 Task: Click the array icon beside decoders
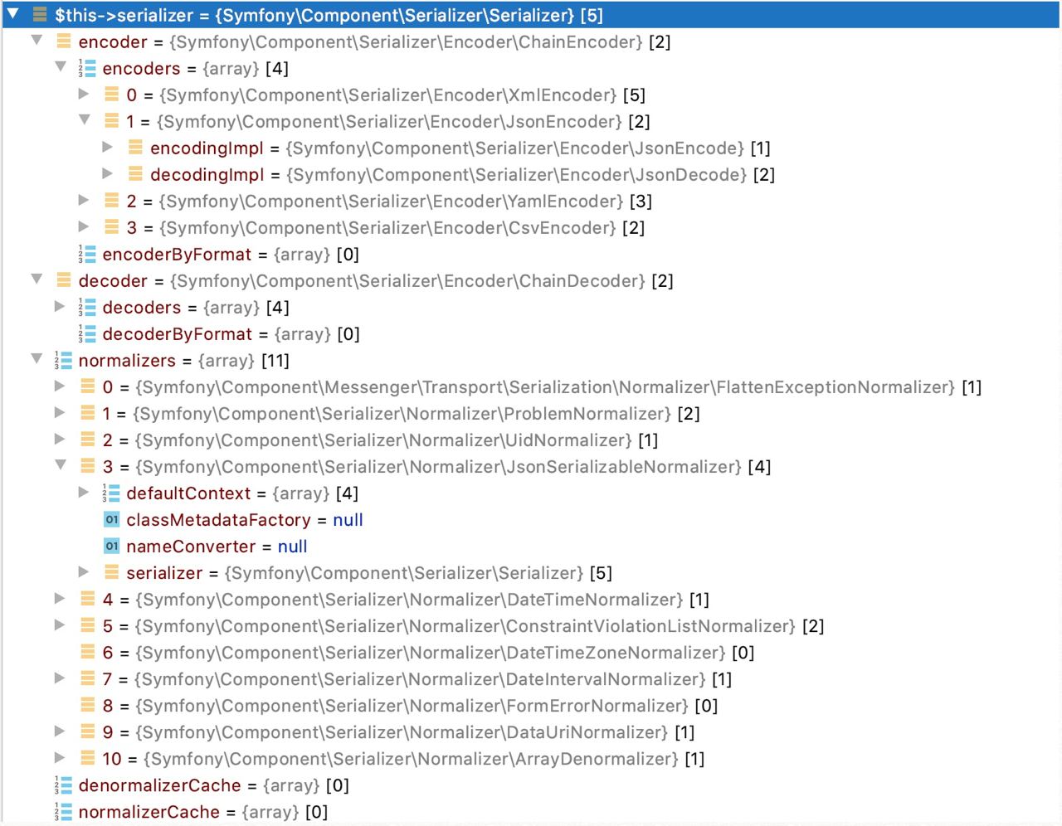(x=87, y=307)
